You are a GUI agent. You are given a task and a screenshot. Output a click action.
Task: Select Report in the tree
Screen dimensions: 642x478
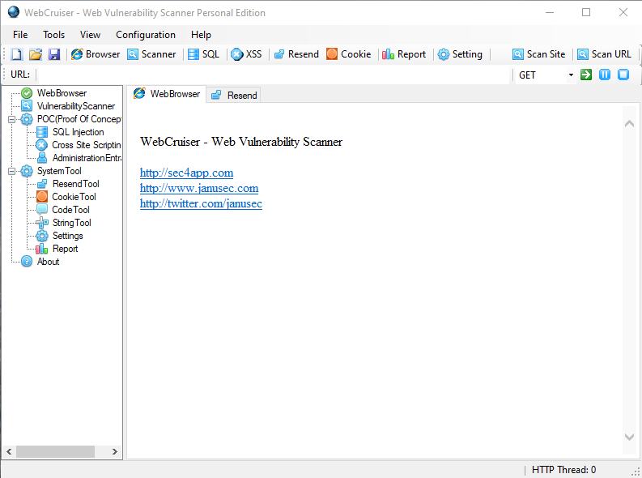point(65,249)
